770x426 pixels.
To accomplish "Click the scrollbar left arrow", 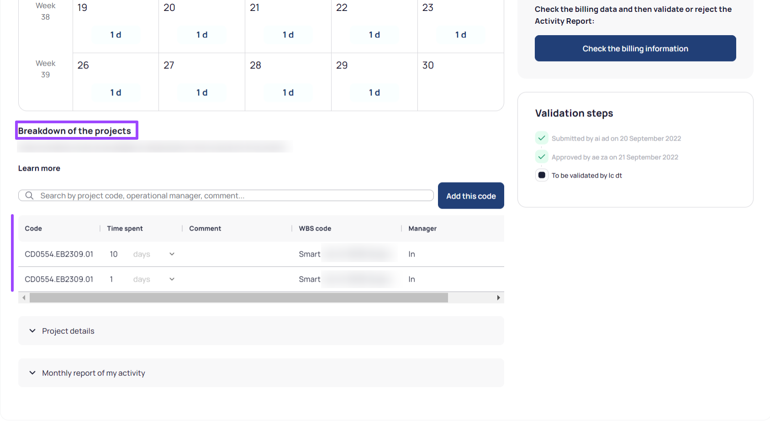I will tap(24, 298).
